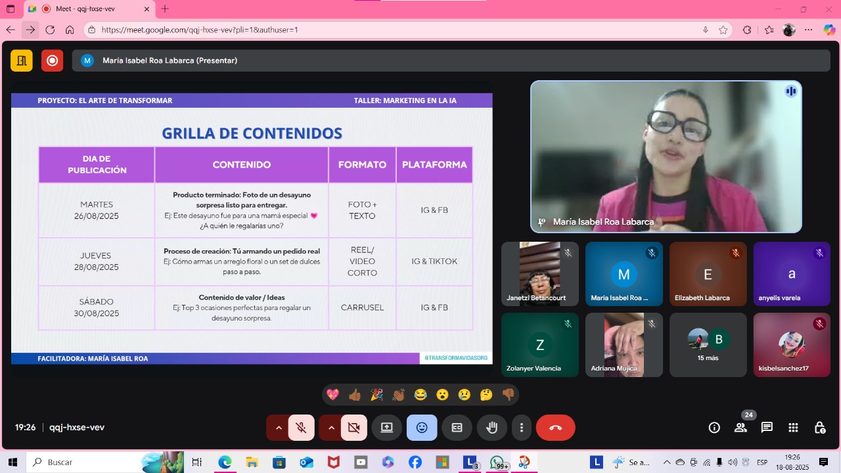Toggle closed captions

[457, 428]
